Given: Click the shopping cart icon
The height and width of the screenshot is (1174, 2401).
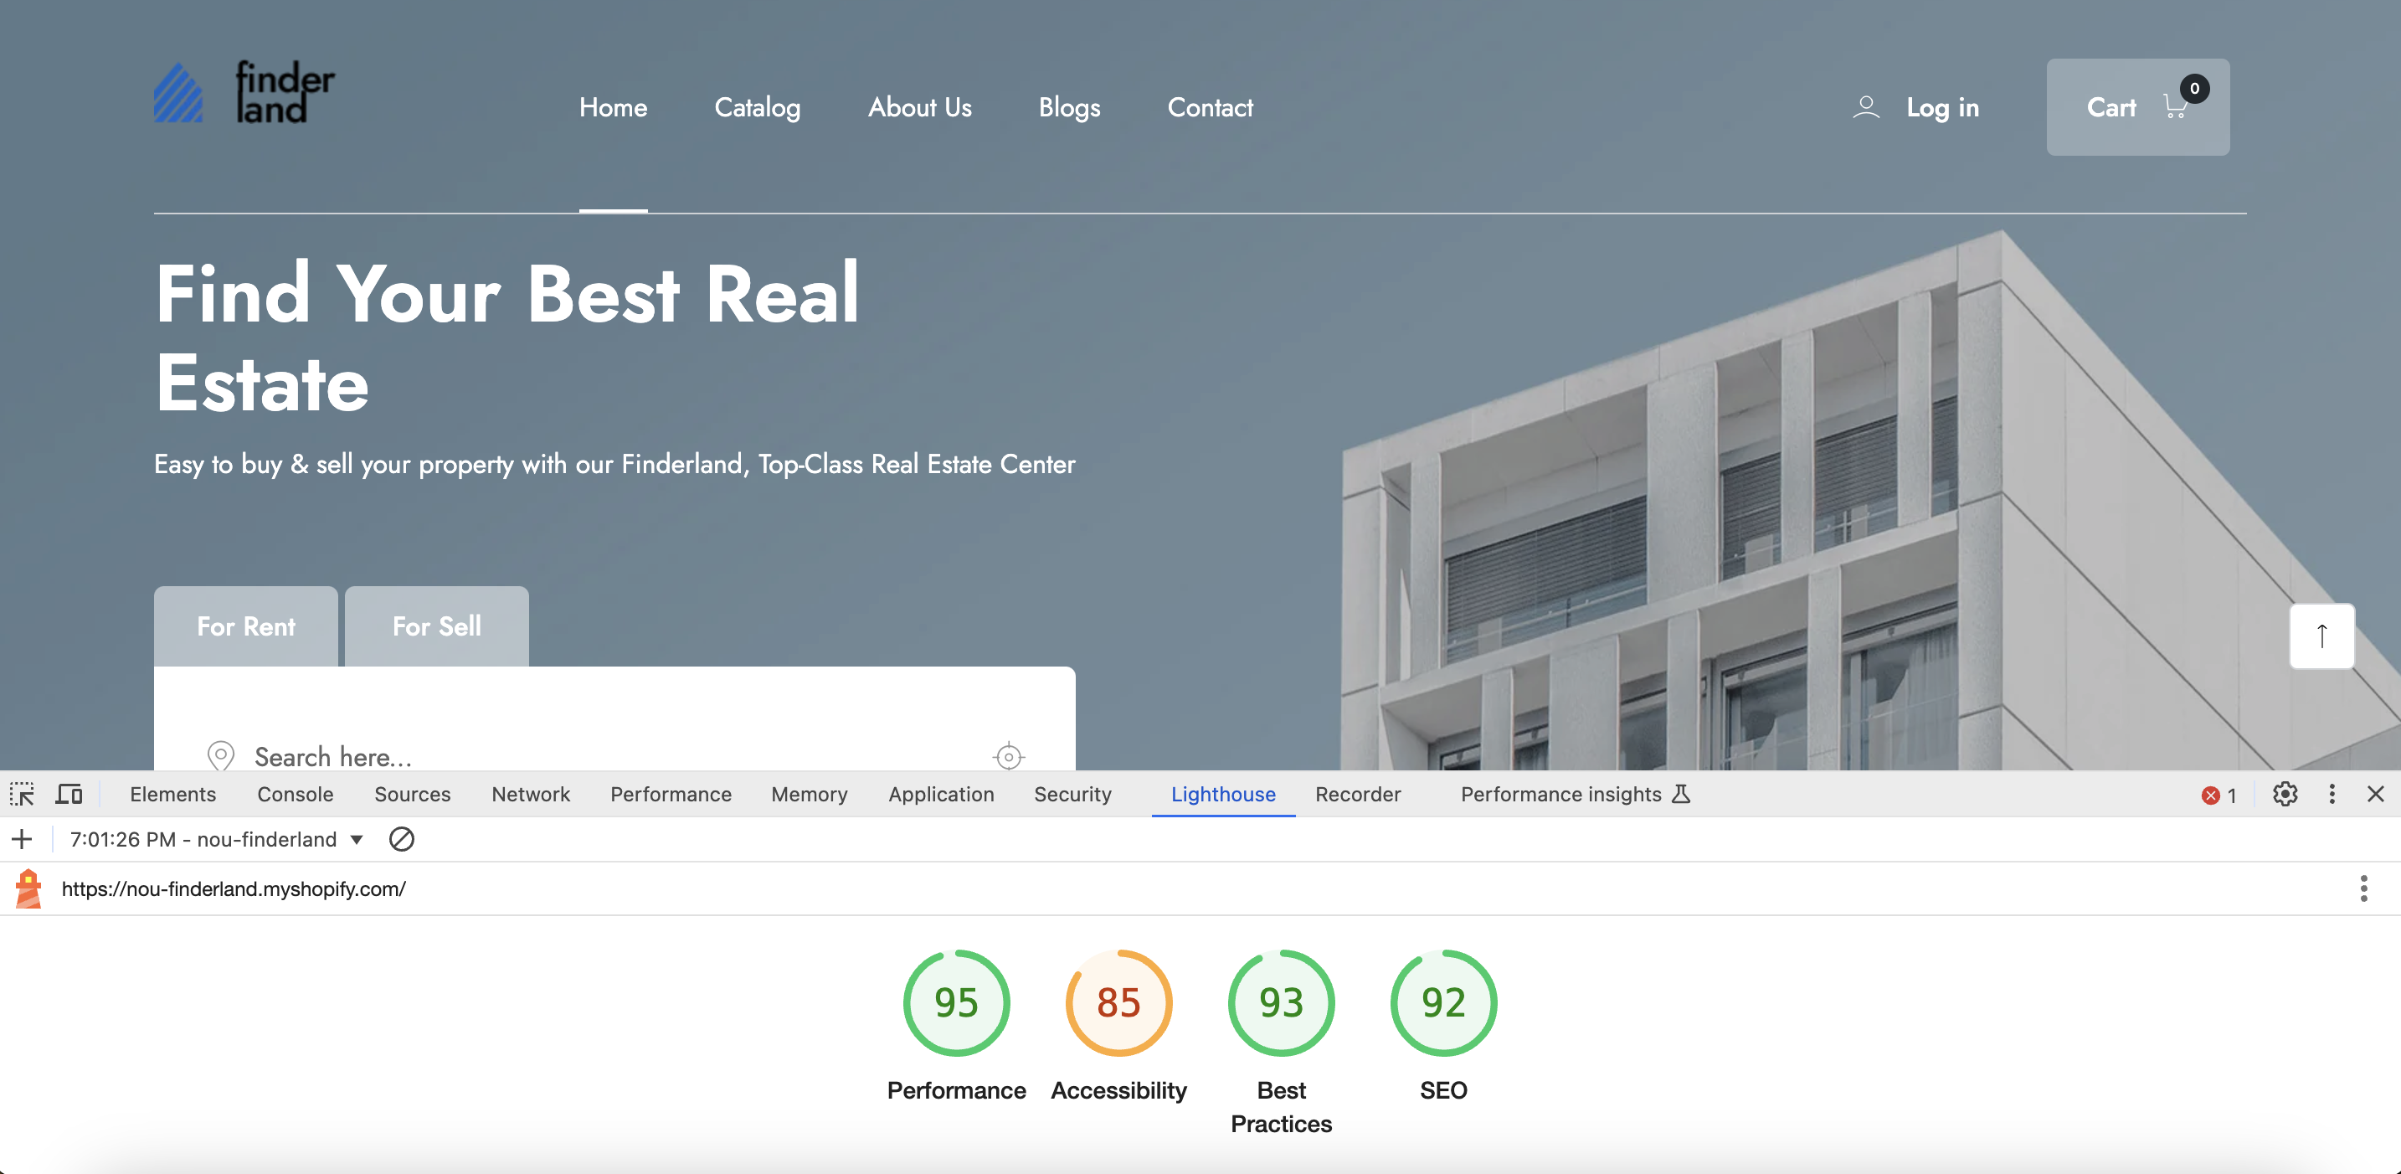Looking at the screenshot, I should click(x=2177, y=106).
